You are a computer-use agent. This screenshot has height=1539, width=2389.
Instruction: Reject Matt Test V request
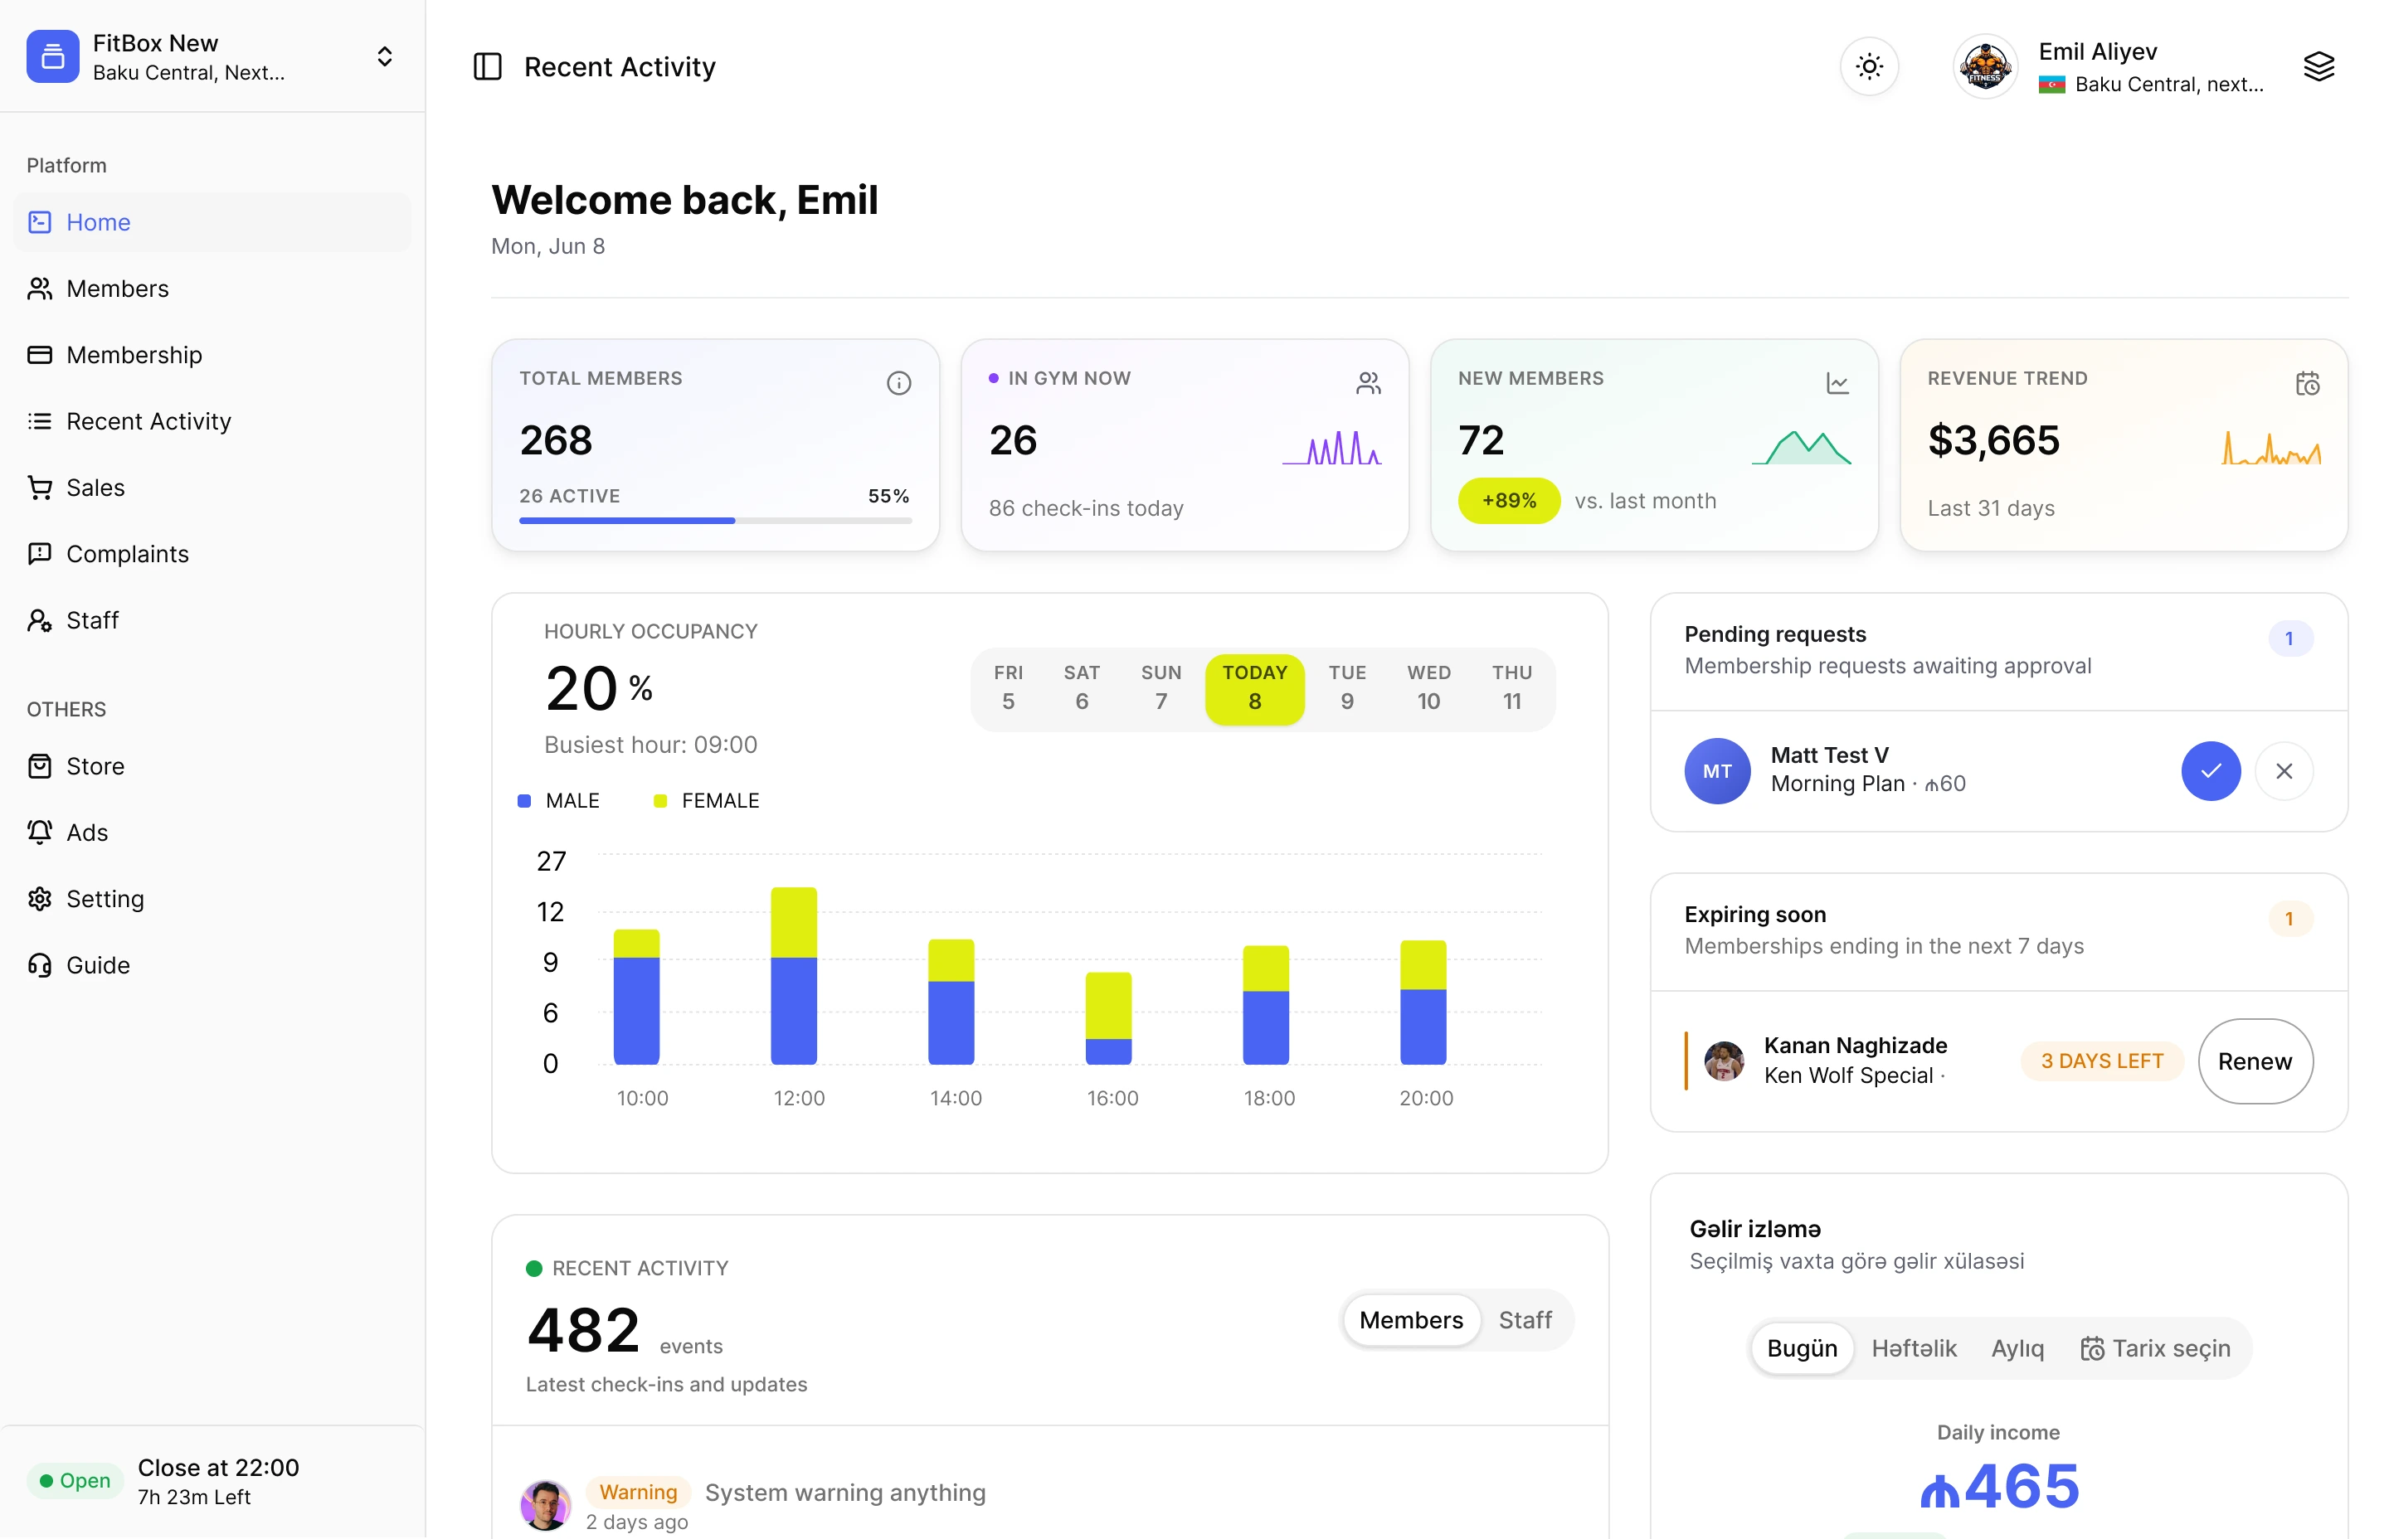point(2283,771)
